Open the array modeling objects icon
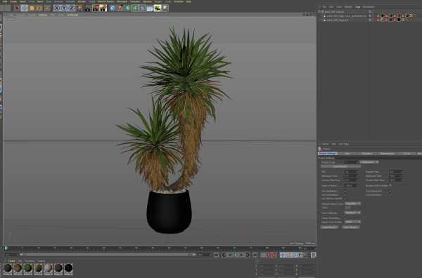This screenshot has width=422, height=278. point(135,8)
